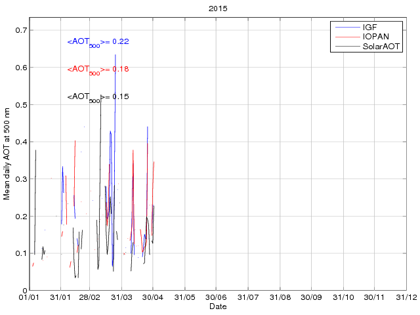The height and width of the screenshot is (315, 420).
Task: Select the red AOT 0.18 annotation
Action: click(98, 70)
